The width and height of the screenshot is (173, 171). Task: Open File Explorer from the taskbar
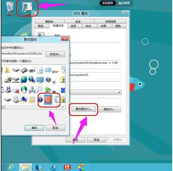(x=25, y=167)
